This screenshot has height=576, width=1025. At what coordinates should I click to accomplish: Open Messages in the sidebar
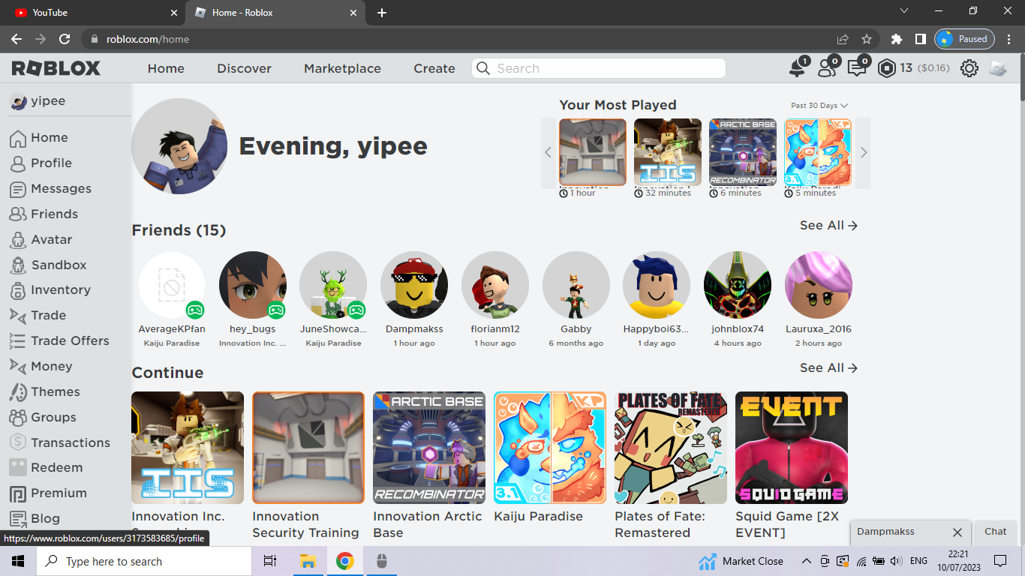61,189
